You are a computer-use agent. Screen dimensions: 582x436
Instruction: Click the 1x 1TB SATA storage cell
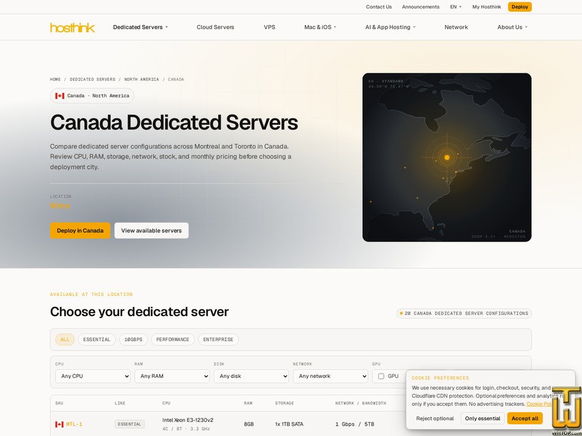(289, 424)
